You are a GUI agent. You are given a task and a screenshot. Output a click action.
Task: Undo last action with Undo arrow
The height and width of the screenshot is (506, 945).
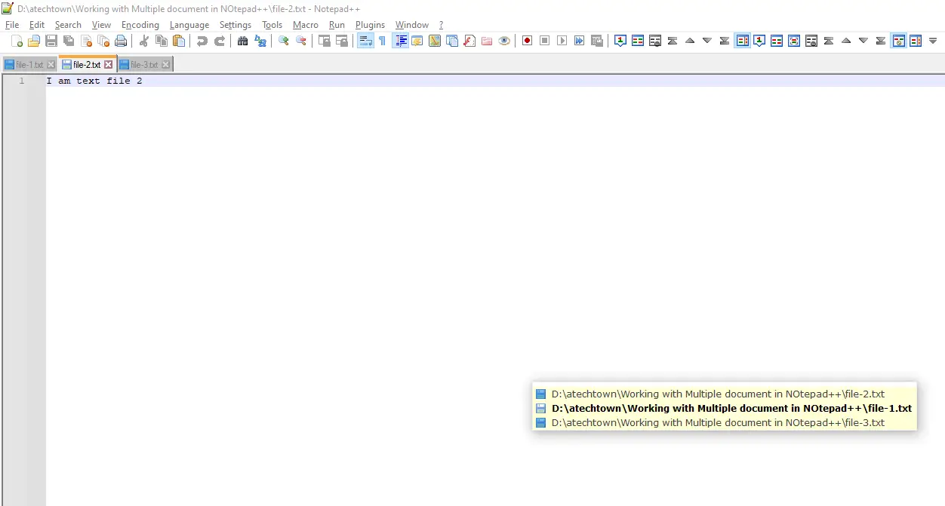click(202, 41)
